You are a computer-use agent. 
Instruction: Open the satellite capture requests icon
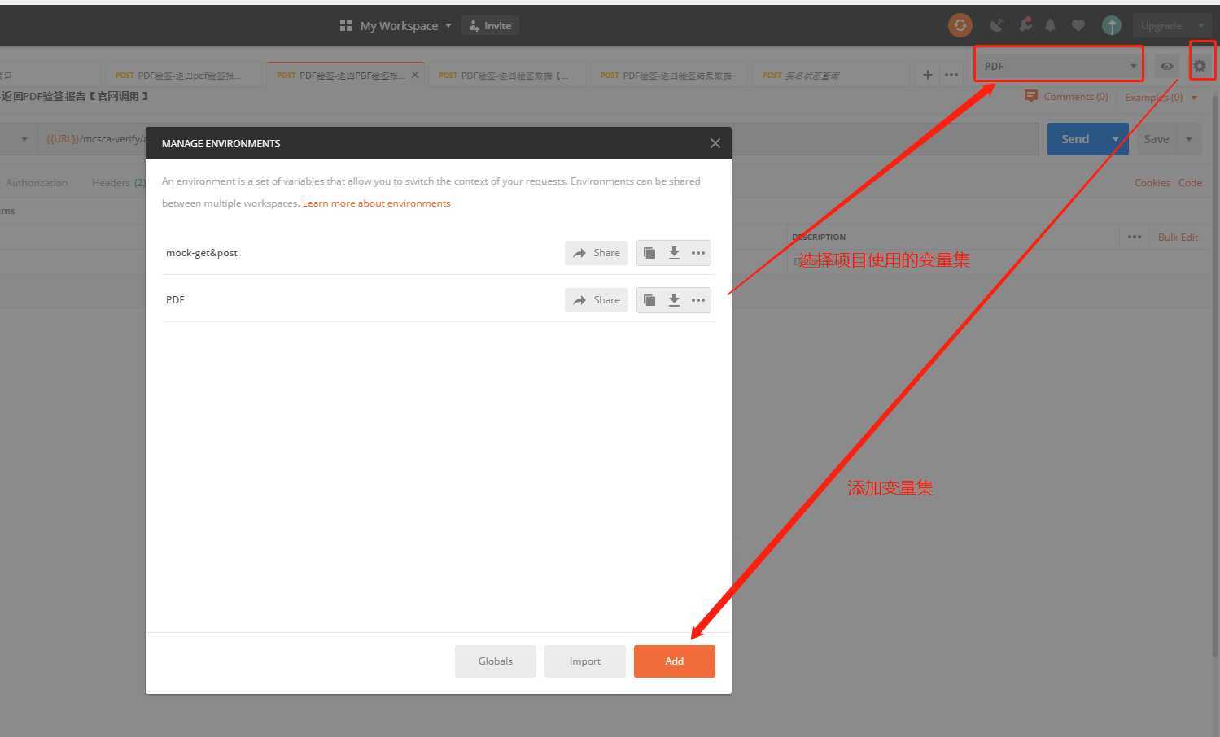[x=996, y=25]
